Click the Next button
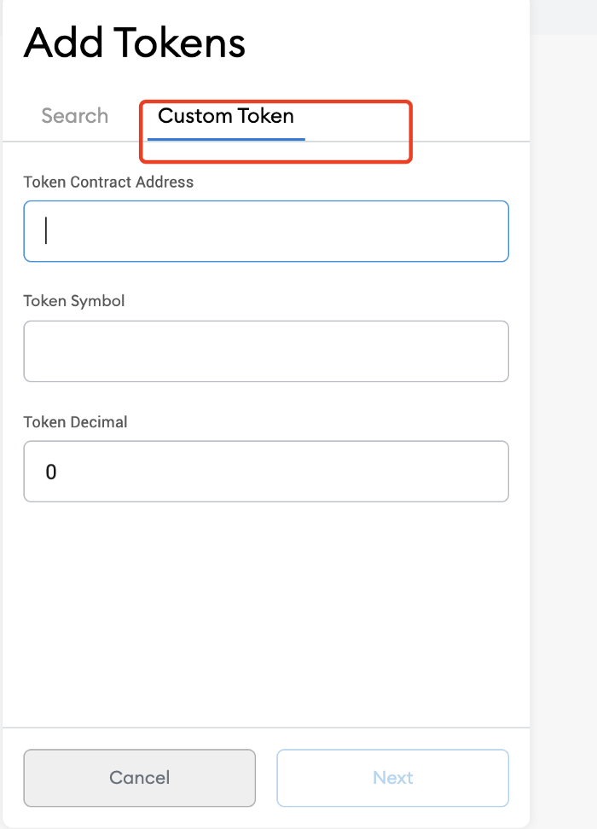 (393, 778)
